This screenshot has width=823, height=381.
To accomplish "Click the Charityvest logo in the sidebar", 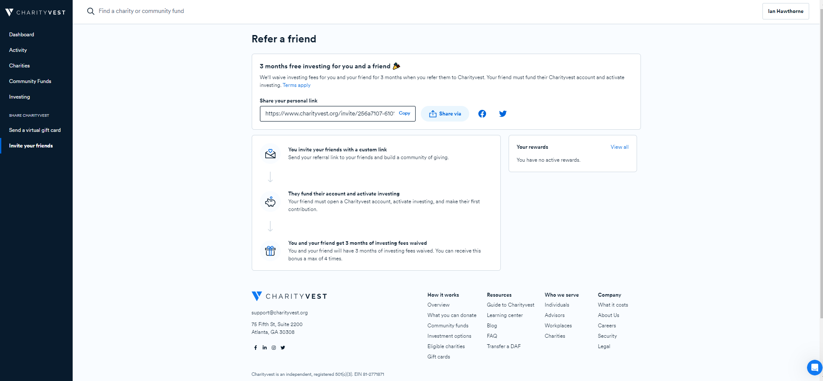I will [35, 13].
